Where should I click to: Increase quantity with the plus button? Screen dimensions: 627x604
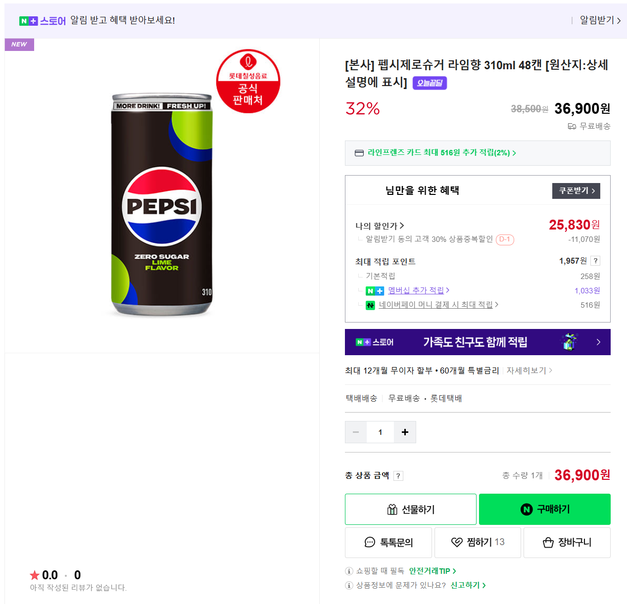coord(405,432)
